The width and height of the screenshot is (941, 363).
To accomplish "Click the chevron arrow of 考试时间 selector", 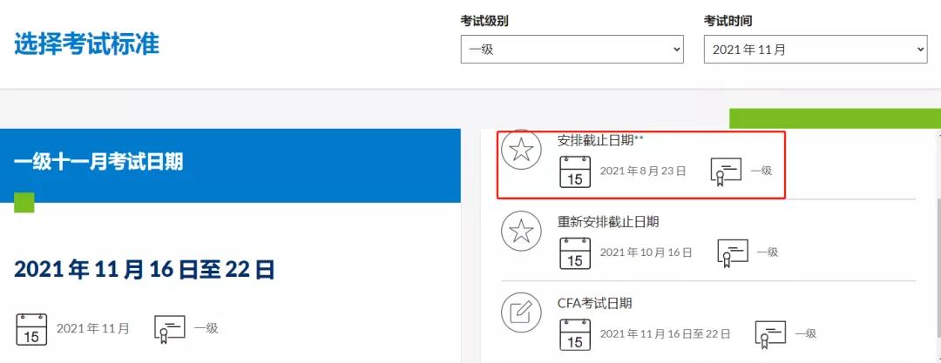I will pyautogui.click(x=921, y=50).
